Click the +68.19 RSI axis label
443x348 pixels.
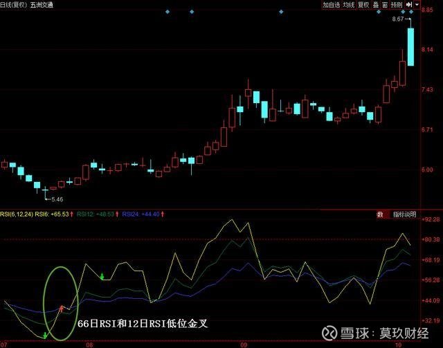[431, 260]
